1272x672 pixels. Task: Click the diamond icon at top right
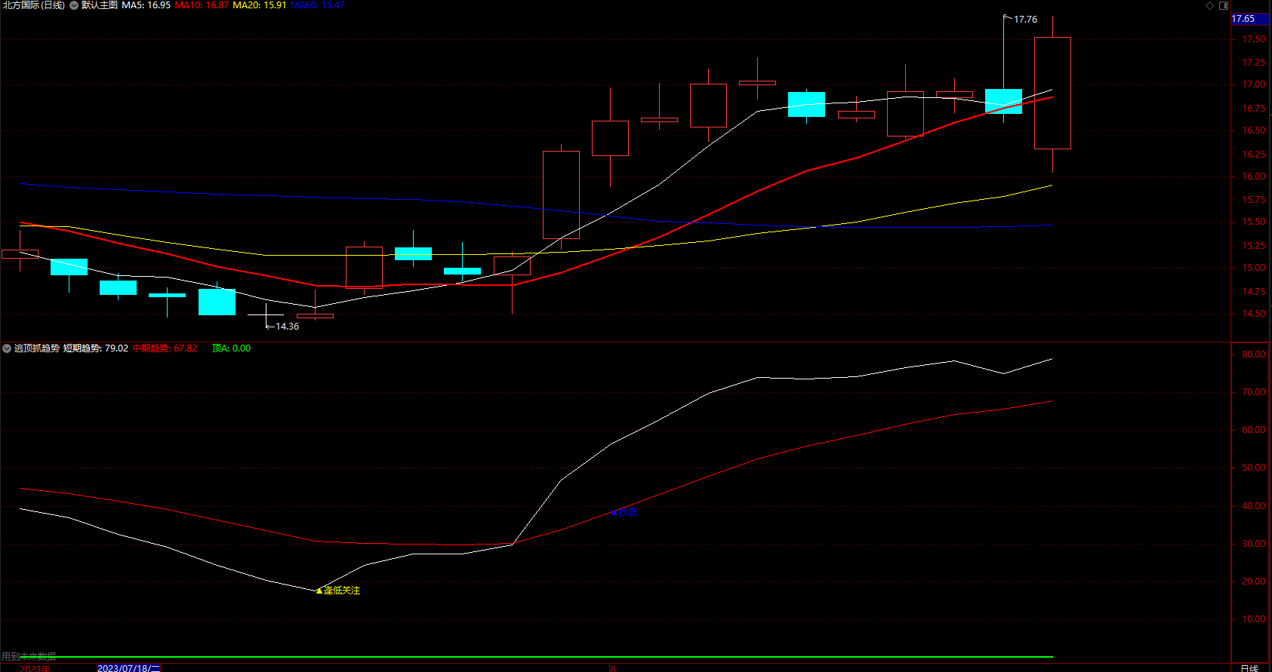click(x=1209, y=5)
